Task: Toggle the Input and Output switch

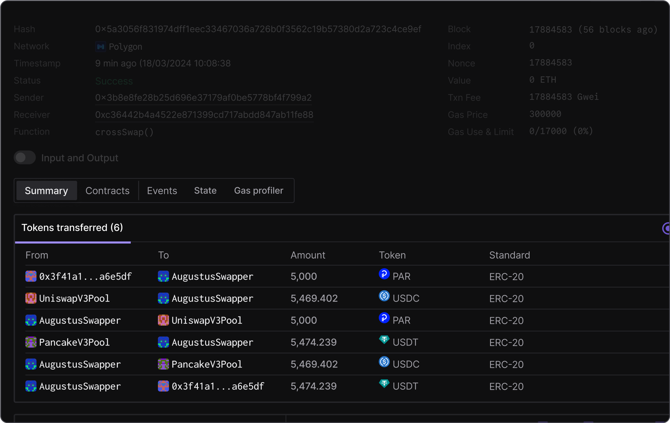Action: 25,158
